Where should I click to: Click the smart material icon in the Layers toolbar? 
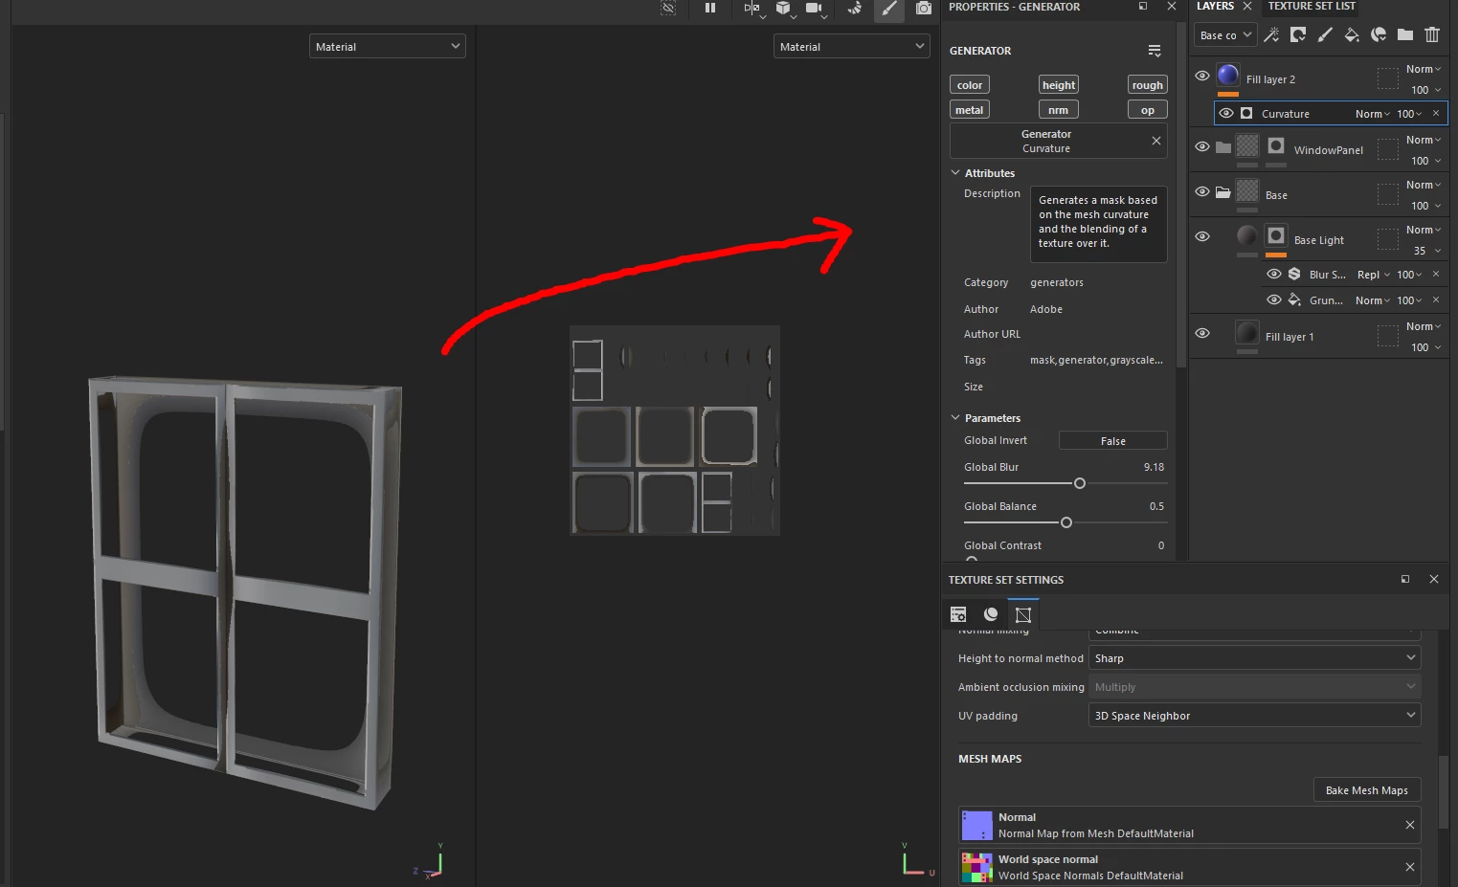point(1379,34)
